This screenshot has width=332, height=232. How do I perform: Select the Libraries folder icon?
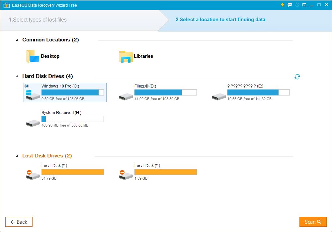pyautogui.click(x=125, y=57)
